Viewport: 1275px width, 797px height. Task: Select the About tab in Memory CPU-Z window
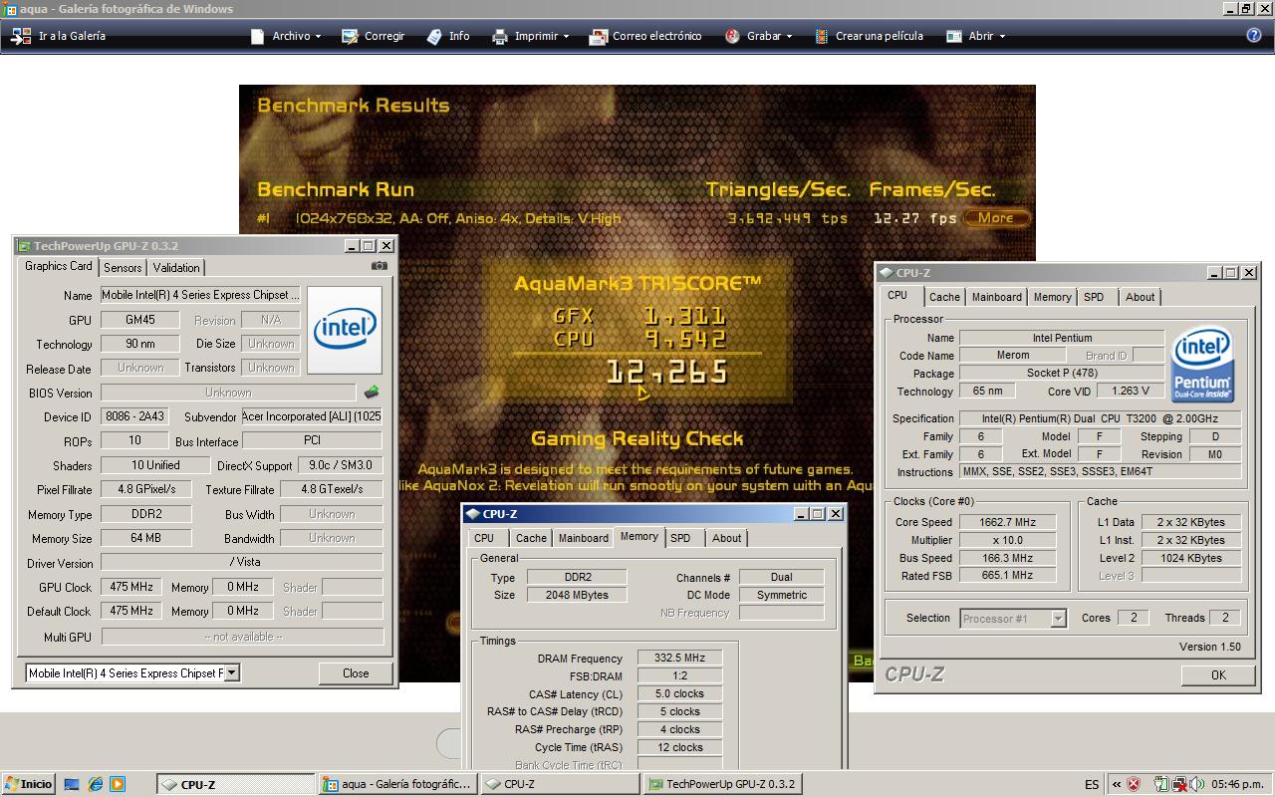pos(727,538)
